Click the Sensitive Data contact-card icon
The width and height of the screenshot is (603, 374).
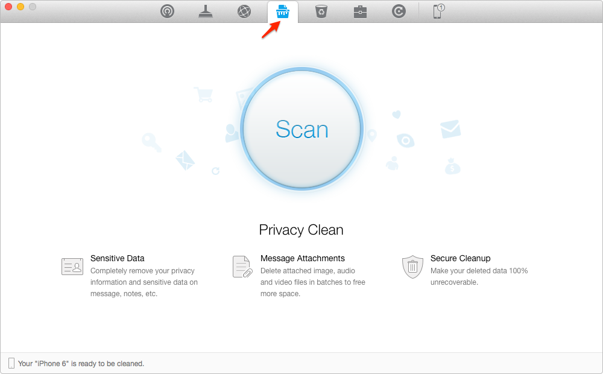[x=72, y=265]
